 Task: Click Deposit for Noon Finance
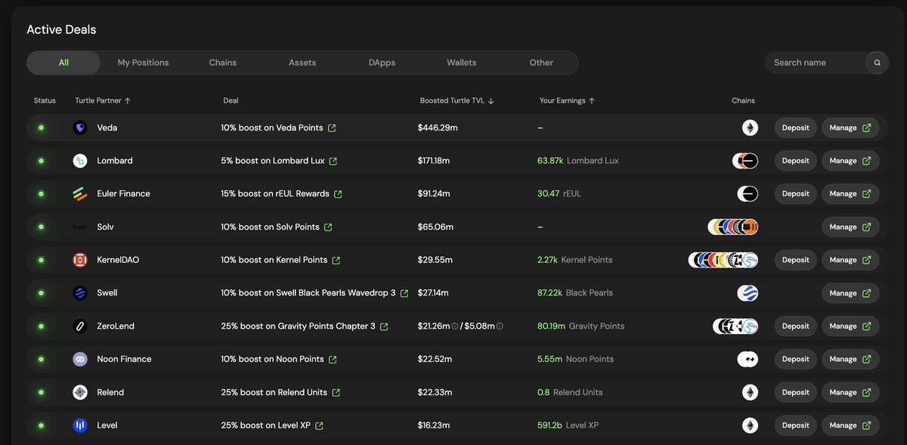pos(795,360)
